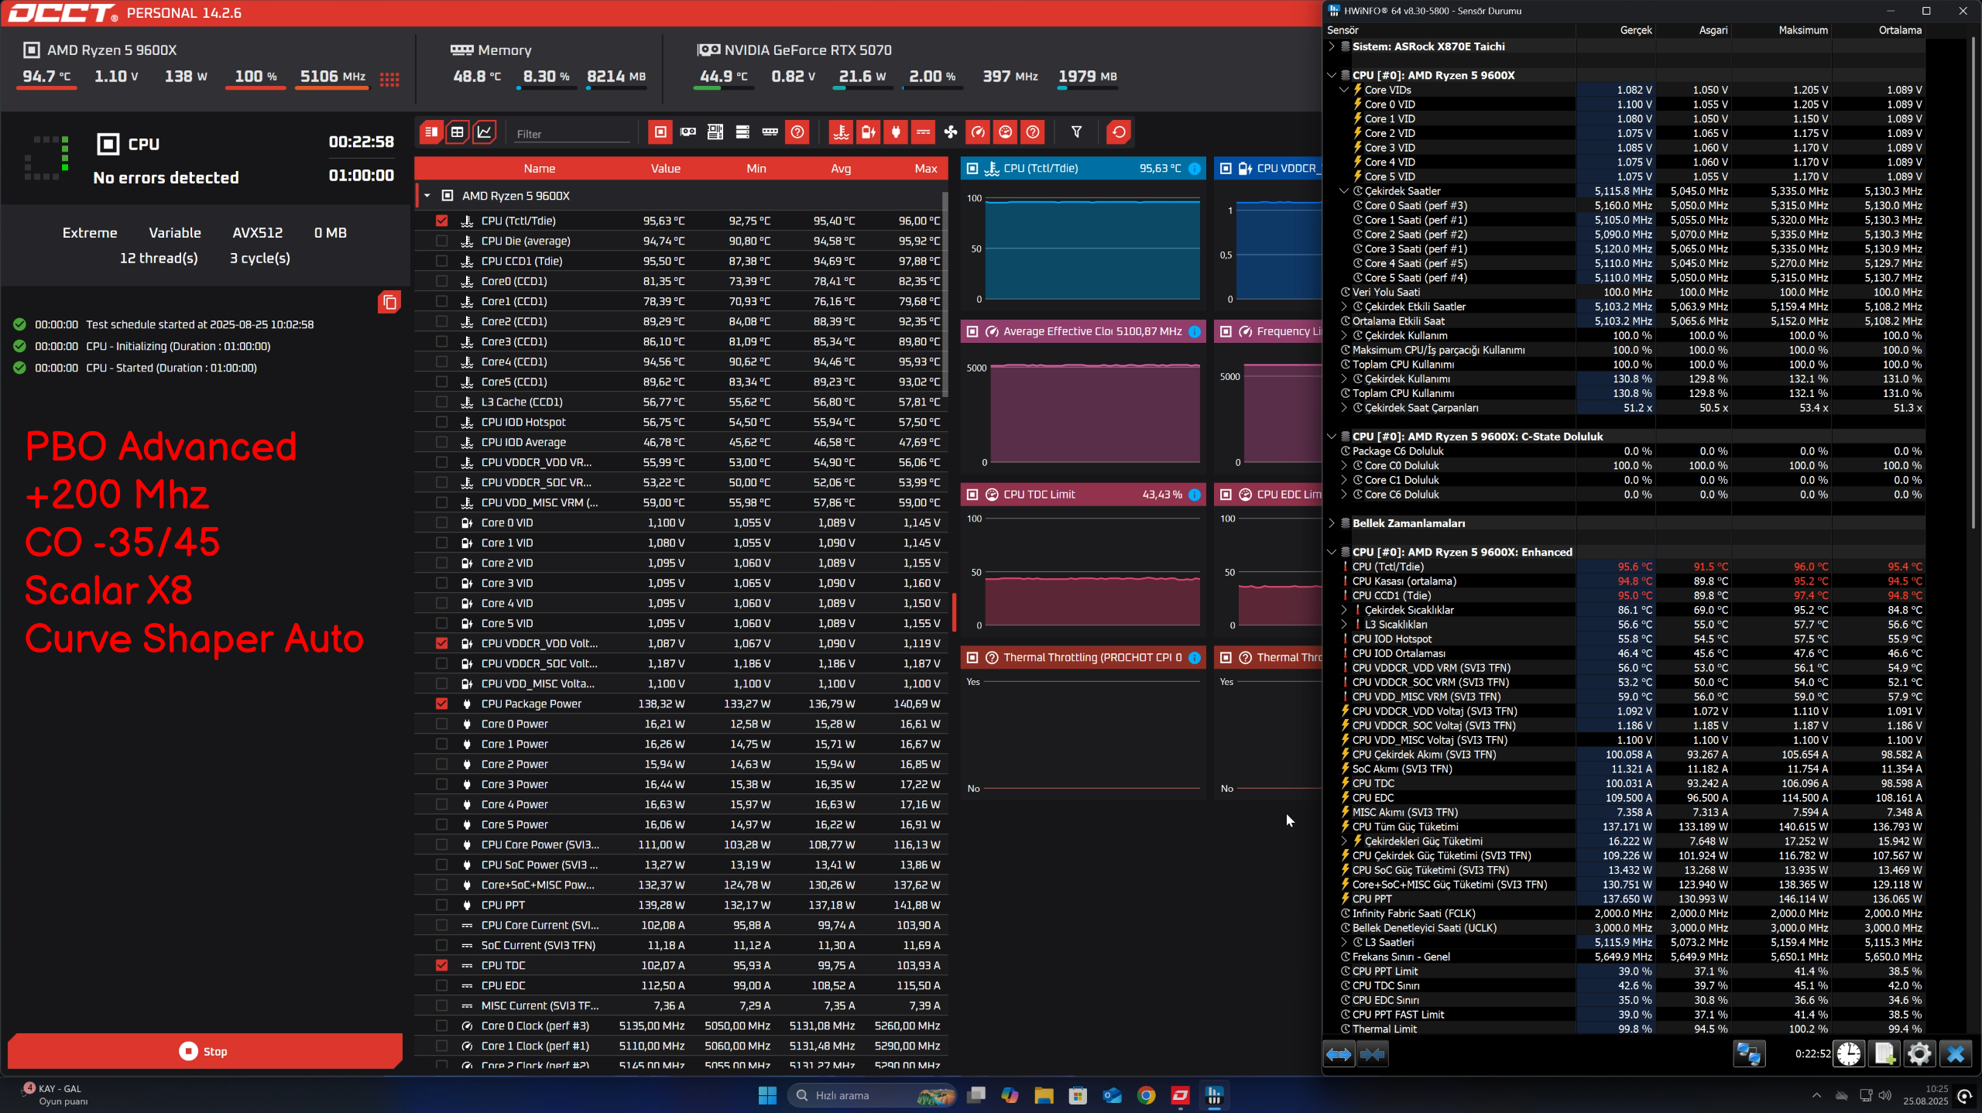Open File Explorer from the taskbar
Viewport: 1982px width, 1113px height.
tap(1044, 1095)
